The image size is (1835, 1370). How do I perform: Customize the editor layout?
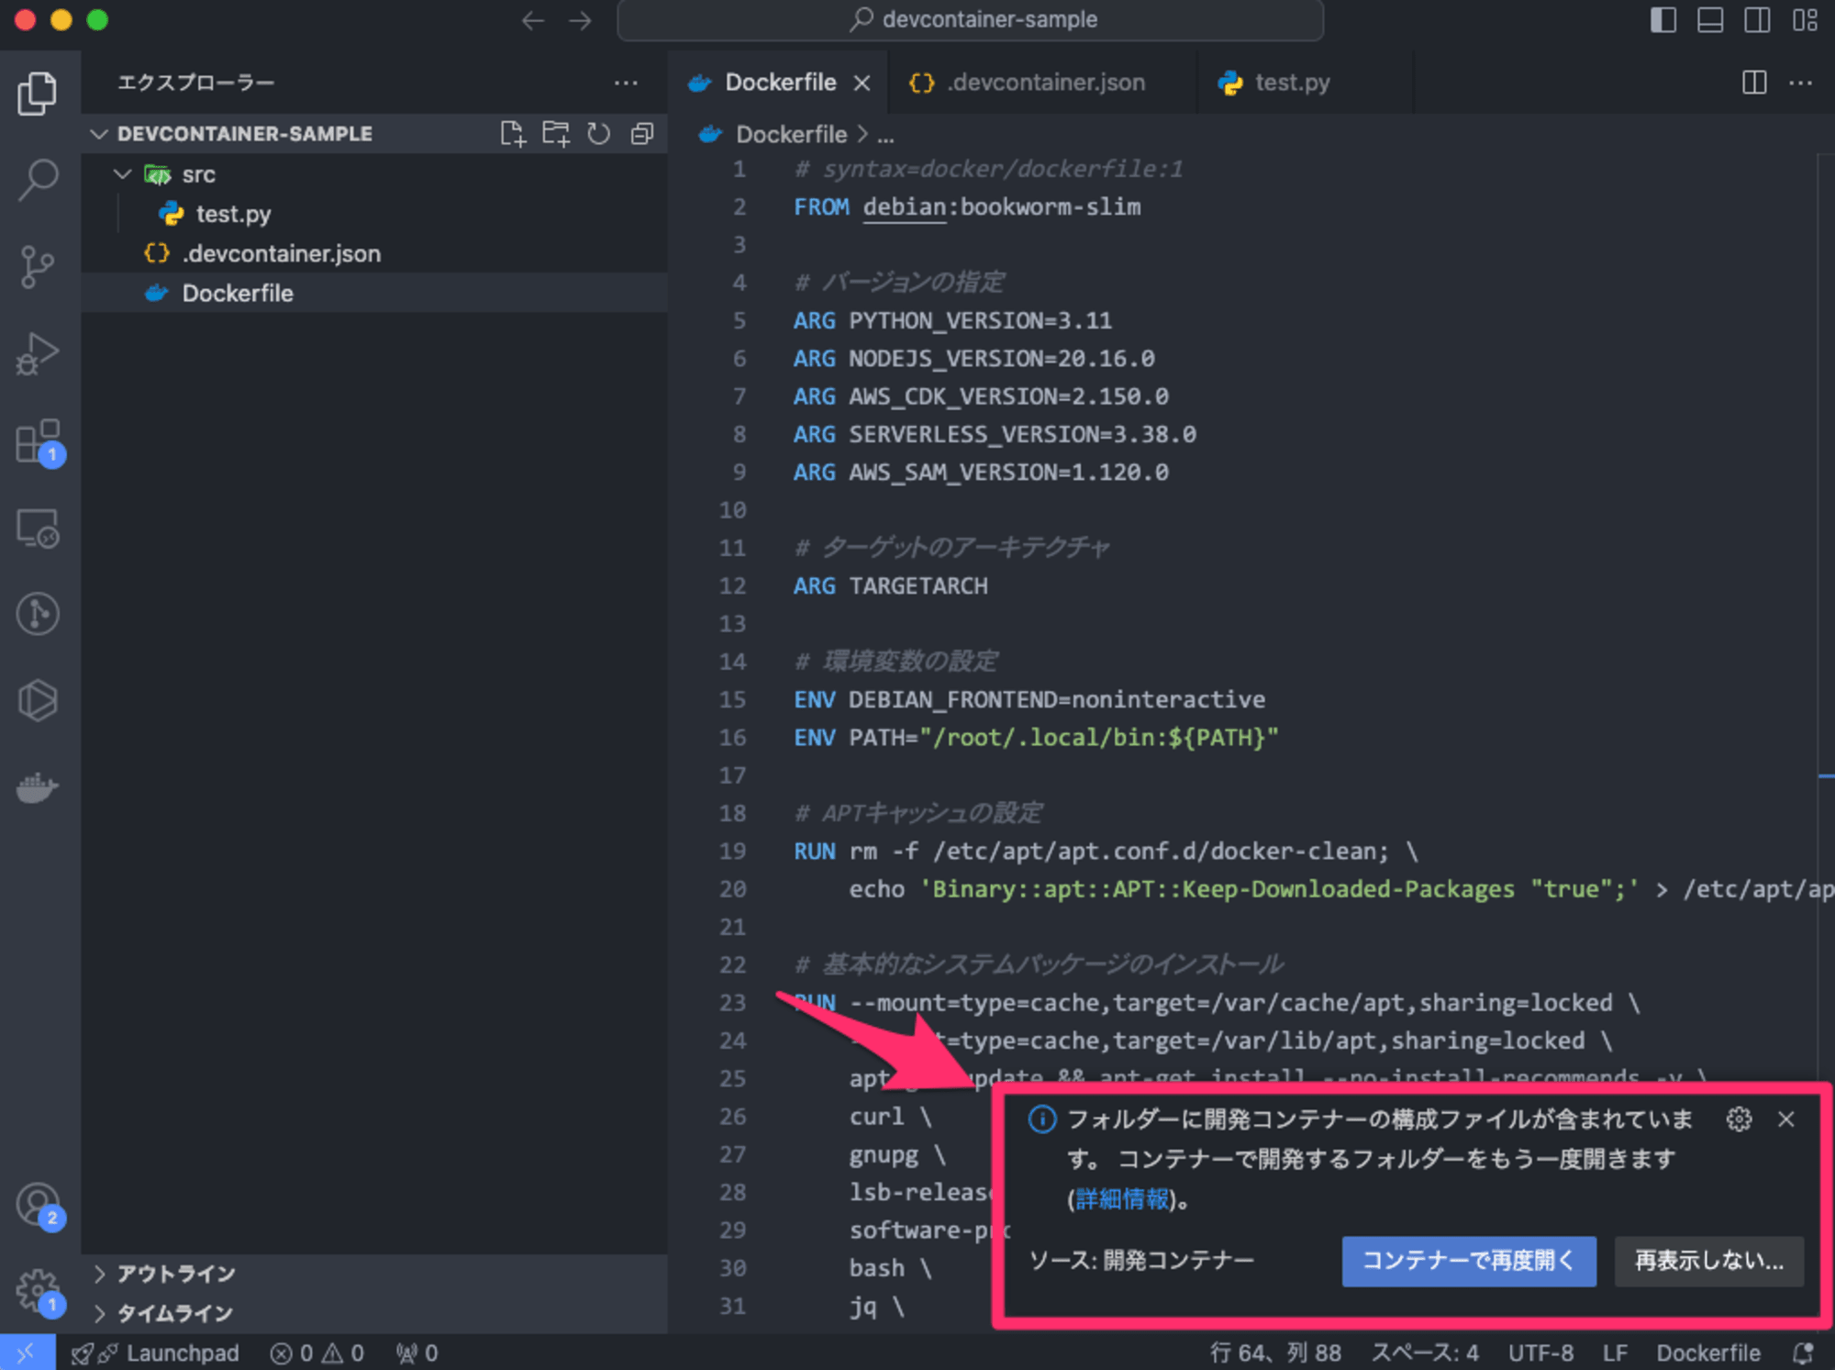pos(1805,20)
